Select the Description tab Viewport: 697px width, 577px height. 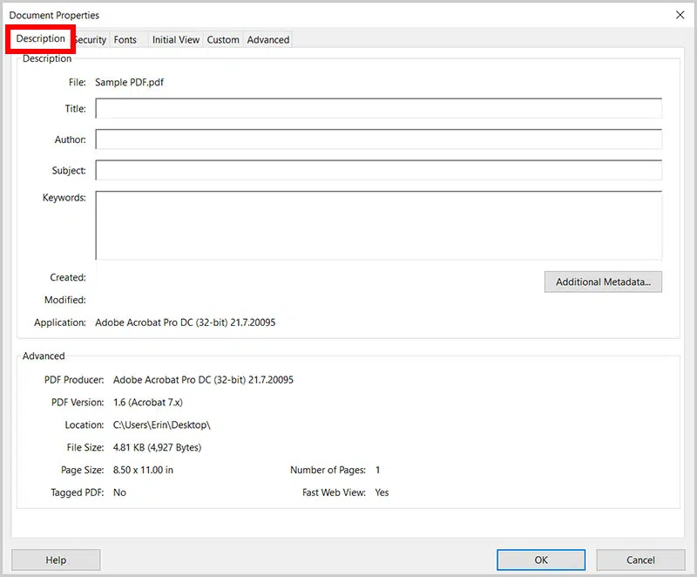pyautogui.click(x=40, y=39)
